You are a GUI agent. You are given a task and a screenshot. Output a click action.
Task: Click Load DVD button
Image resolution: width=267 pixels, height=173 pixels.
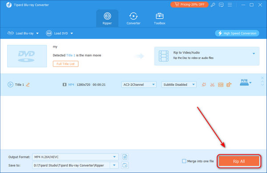(57, 33)
